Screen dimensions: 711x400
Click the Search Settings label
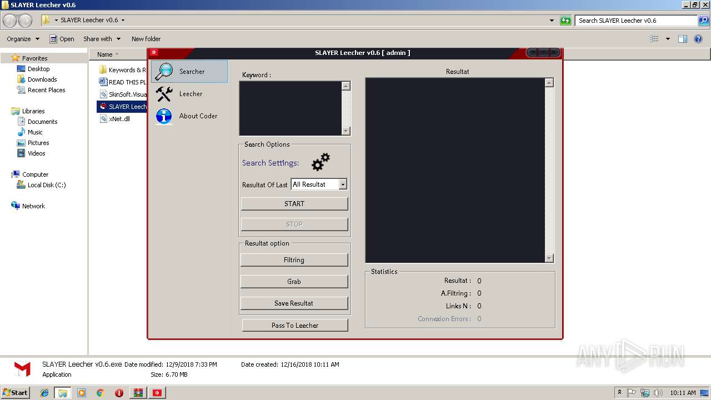tap(271, 163)
